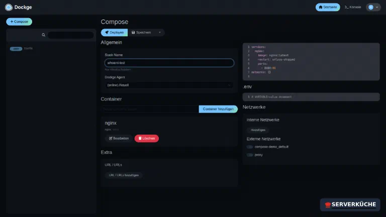Focus the stack search field
The image size is (386, 217).
pos(71,35)
